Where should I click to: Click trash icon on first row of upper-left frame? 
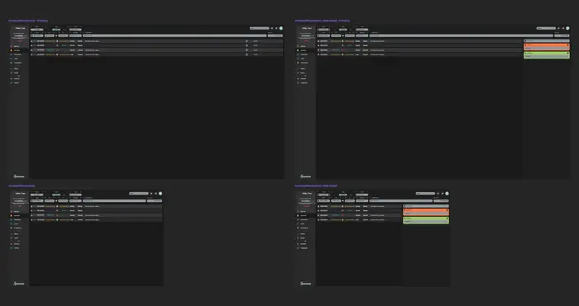[246, 41]
